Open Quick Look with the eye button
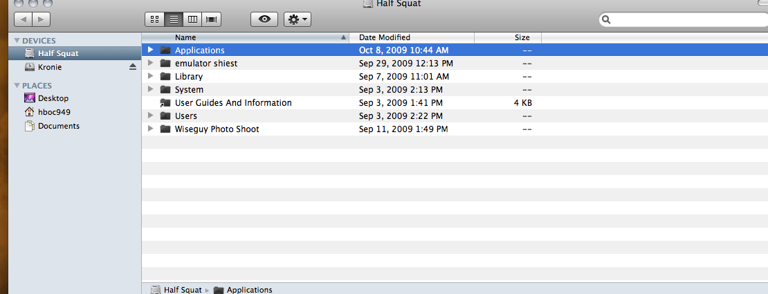Image resolution: width=768 pixels, height=294 pixels. (x=264, y=19)
